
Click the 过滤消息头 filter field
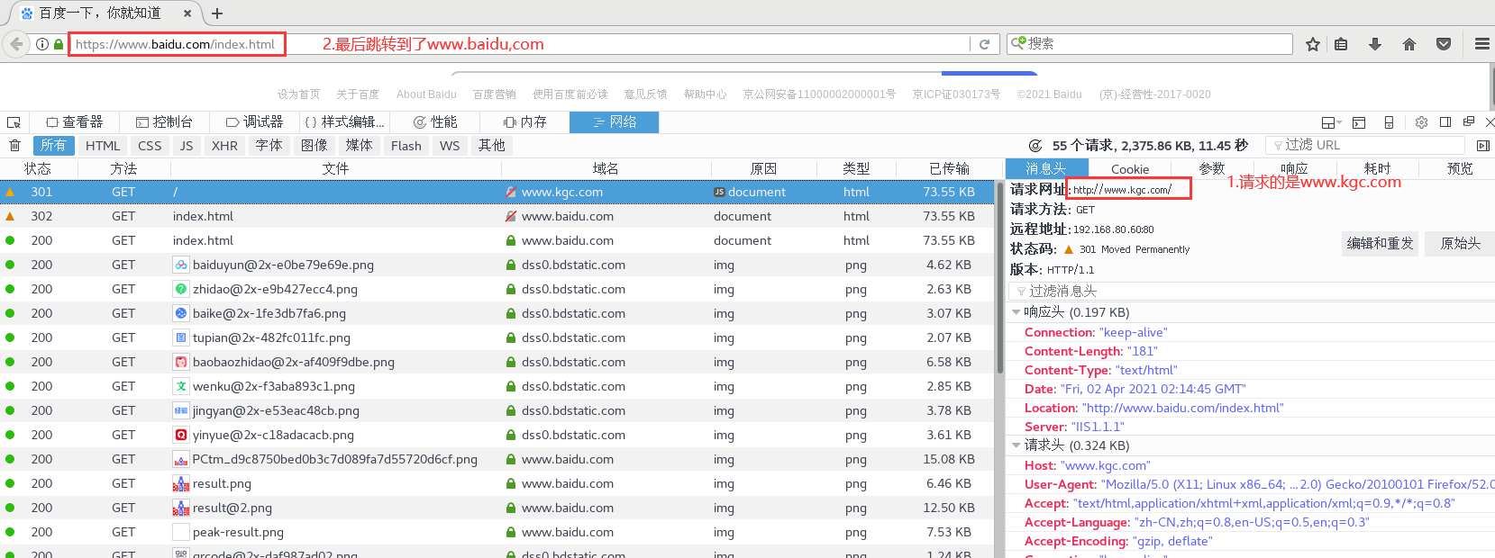pyautogui.click(x=1250, y=291)
